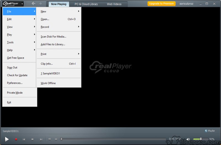
Task: Mute audio using the speaker icon
Action: click(x=188, y=139)
